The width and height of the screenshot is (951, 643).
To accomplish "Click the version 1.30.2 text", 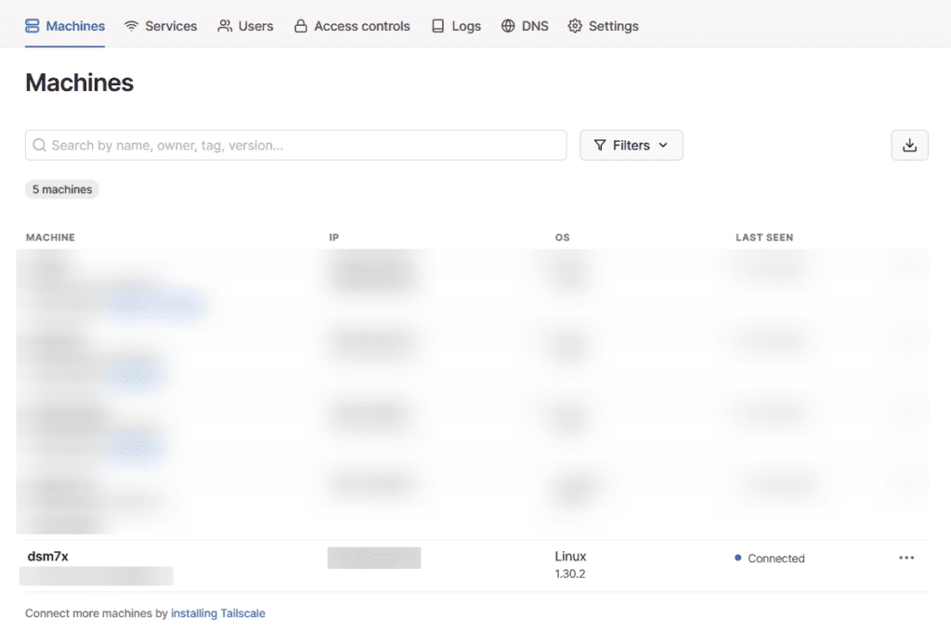I will tap(570, 574).
